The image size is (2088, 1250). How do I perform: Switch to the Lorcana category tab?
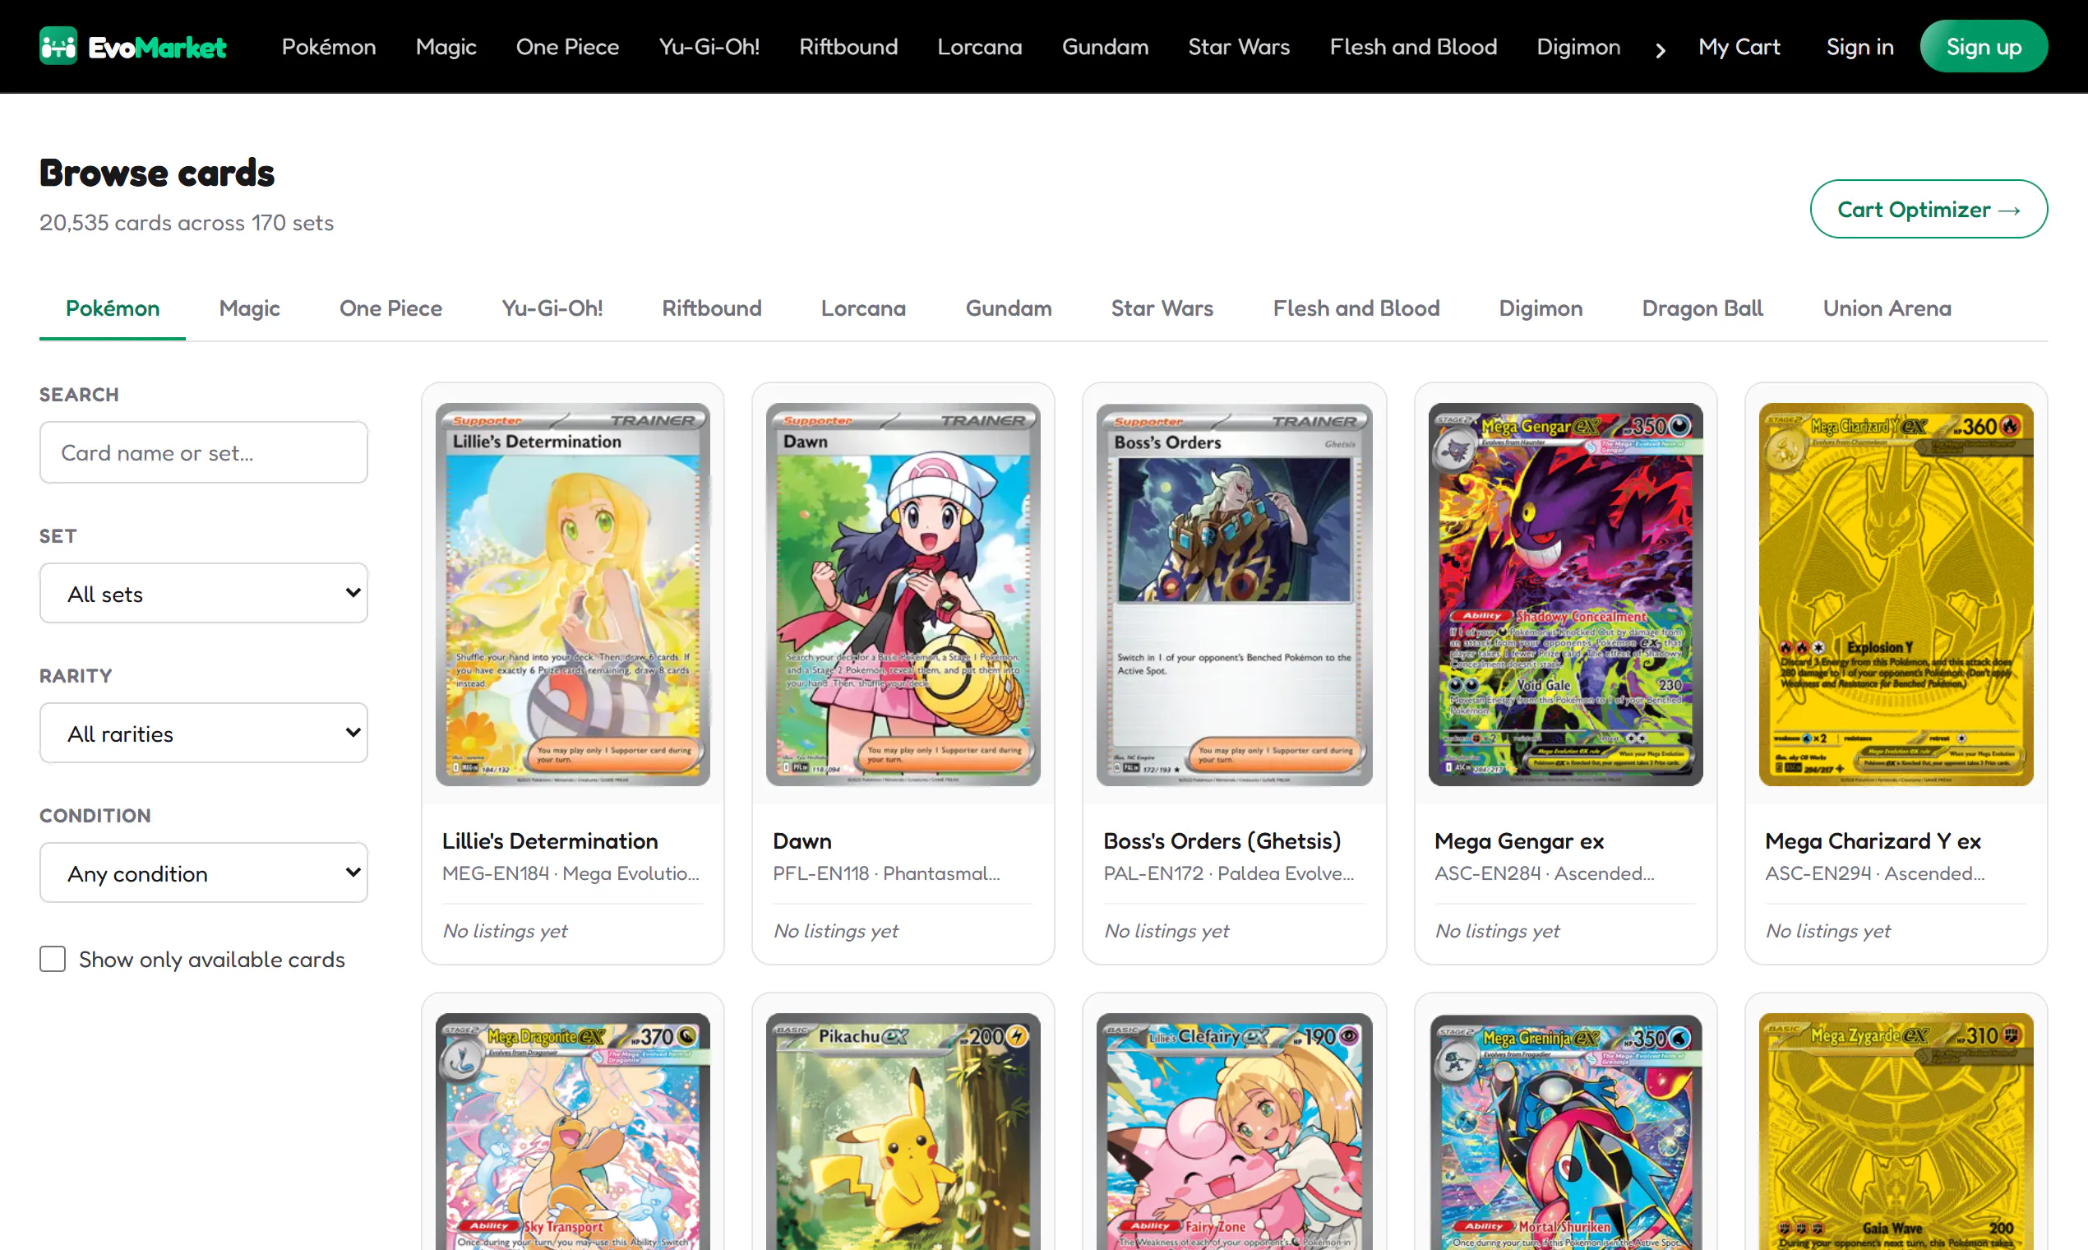pos(863,308)
